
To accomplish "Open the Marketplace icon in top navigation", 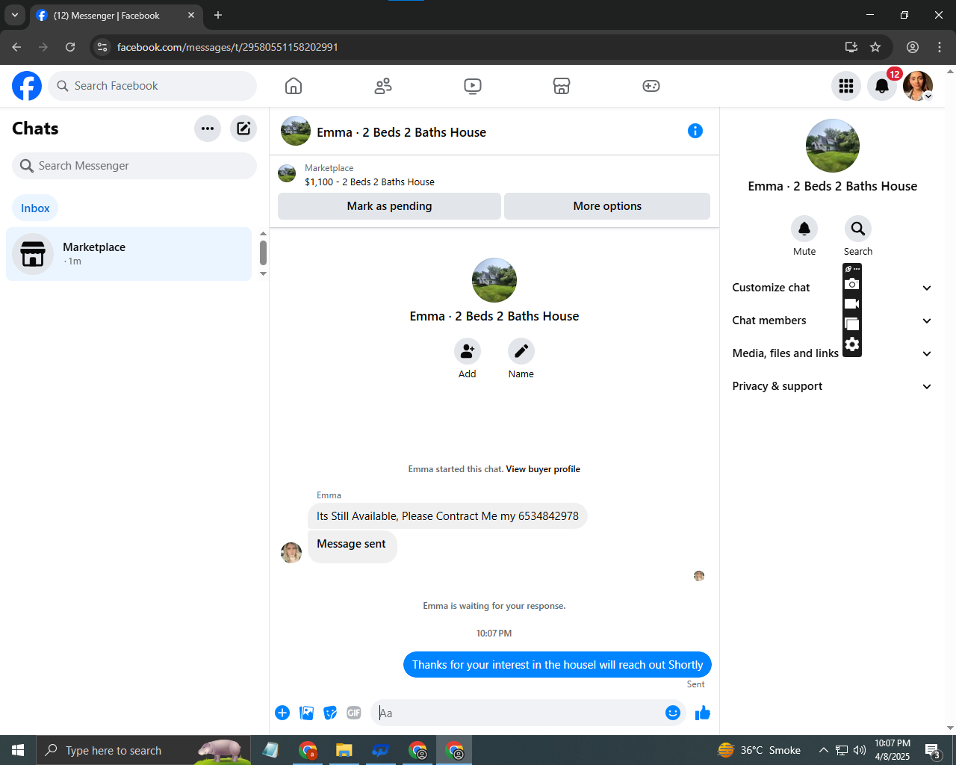I will 562,86.
